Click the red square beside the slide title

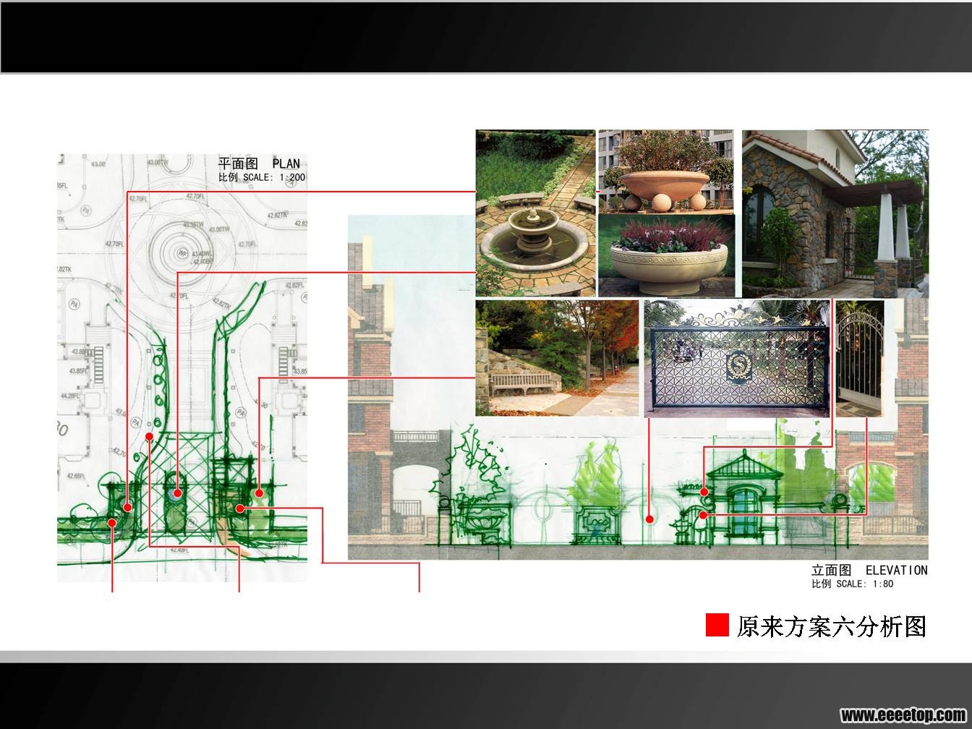[x=717, y=626]
